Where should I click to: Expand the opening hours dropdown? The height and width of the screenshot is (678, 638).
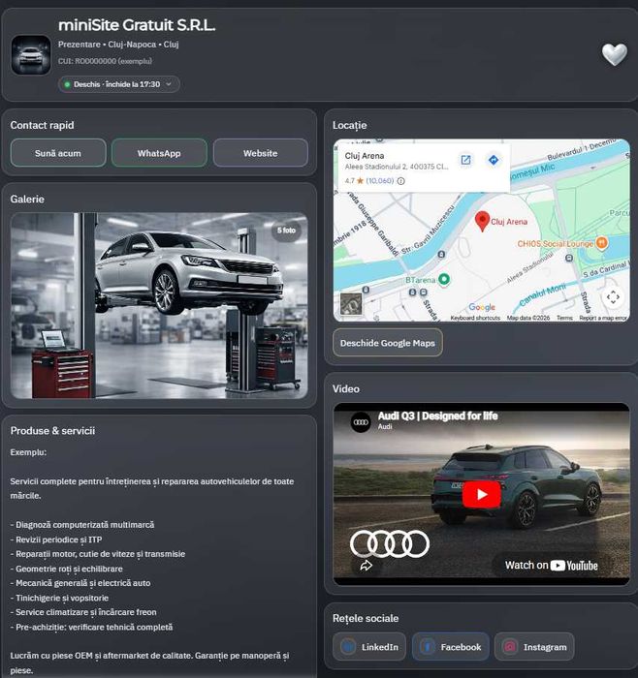click(118, 84)
